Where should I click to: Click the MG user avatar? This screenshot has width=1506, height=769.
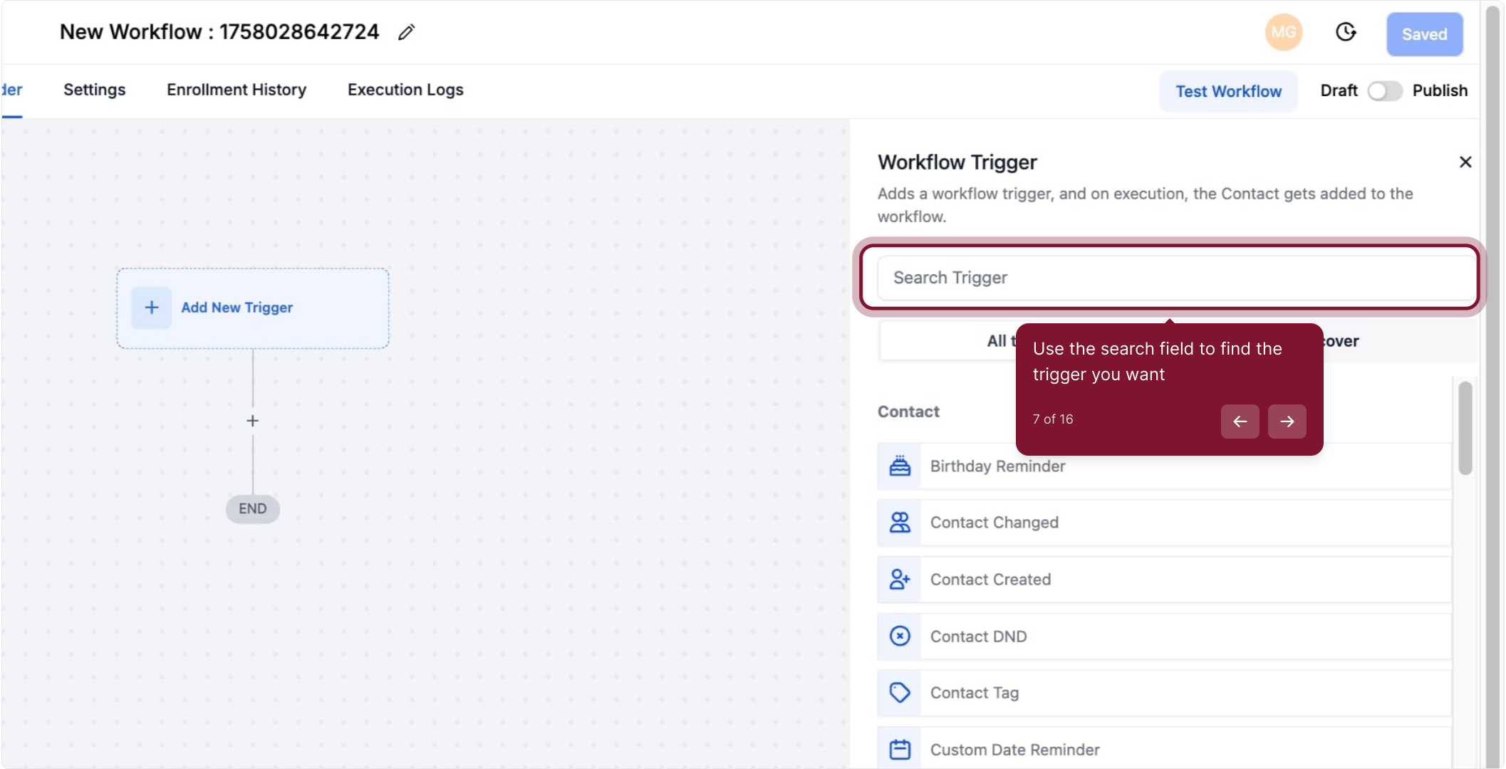click(1283, 33)
